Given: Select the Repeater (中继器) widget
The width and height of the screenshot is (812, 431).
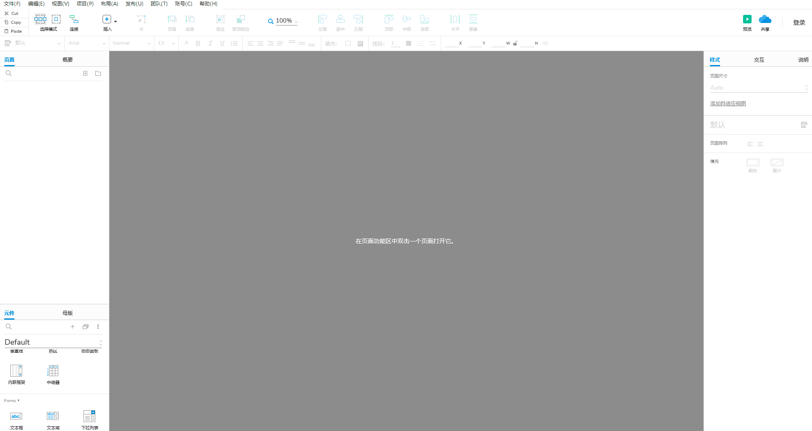Looking at the screenshot, I should click(53, 371).
